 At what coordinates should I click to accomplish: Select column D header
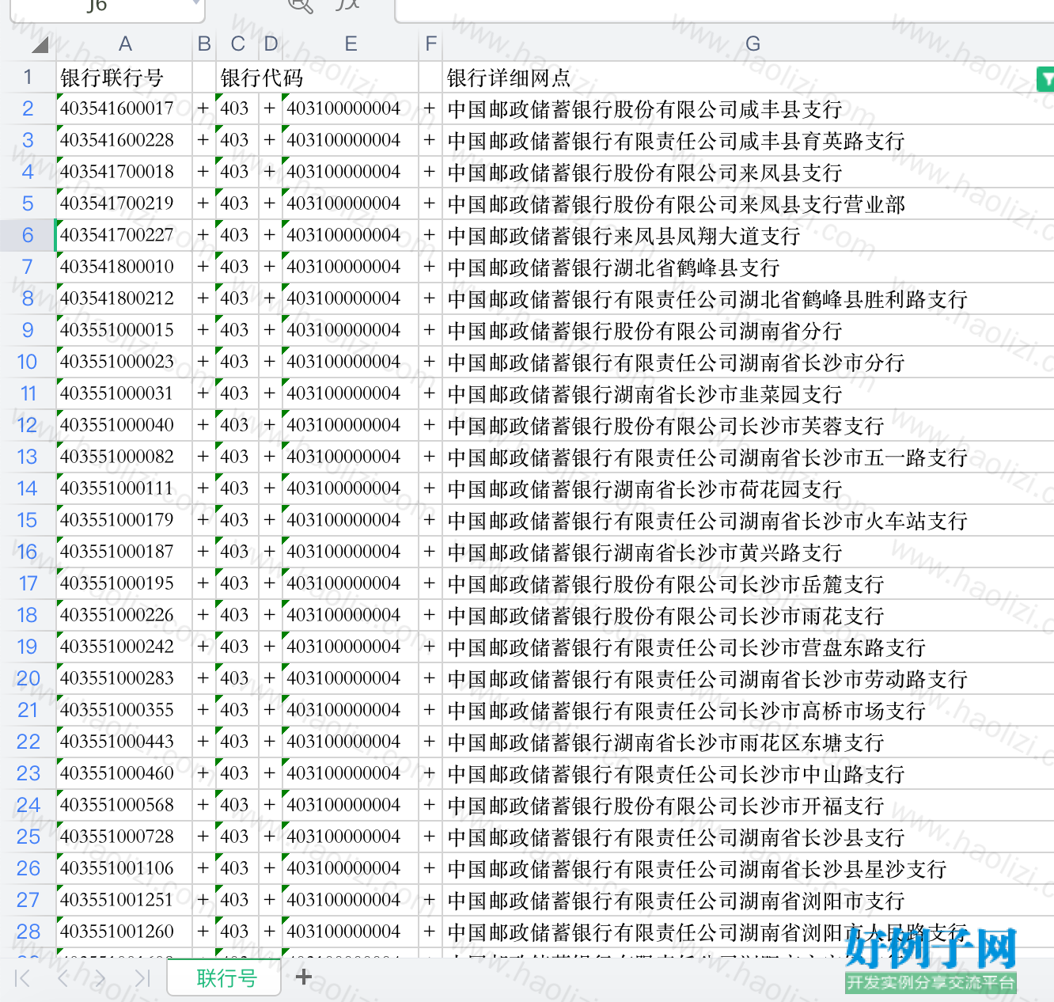click(x=271, y=44)
